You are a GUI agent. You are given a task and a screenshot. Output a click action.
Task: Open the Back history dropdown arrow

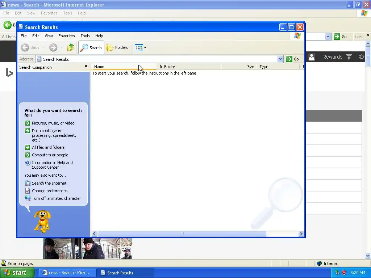[x=43, y=47]
